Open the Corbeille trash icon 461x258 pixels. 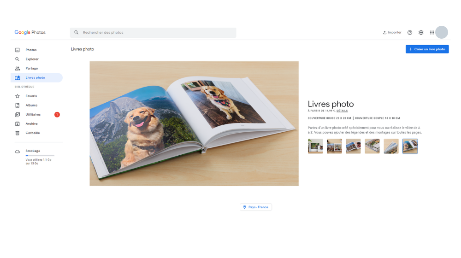pos(18,133)
